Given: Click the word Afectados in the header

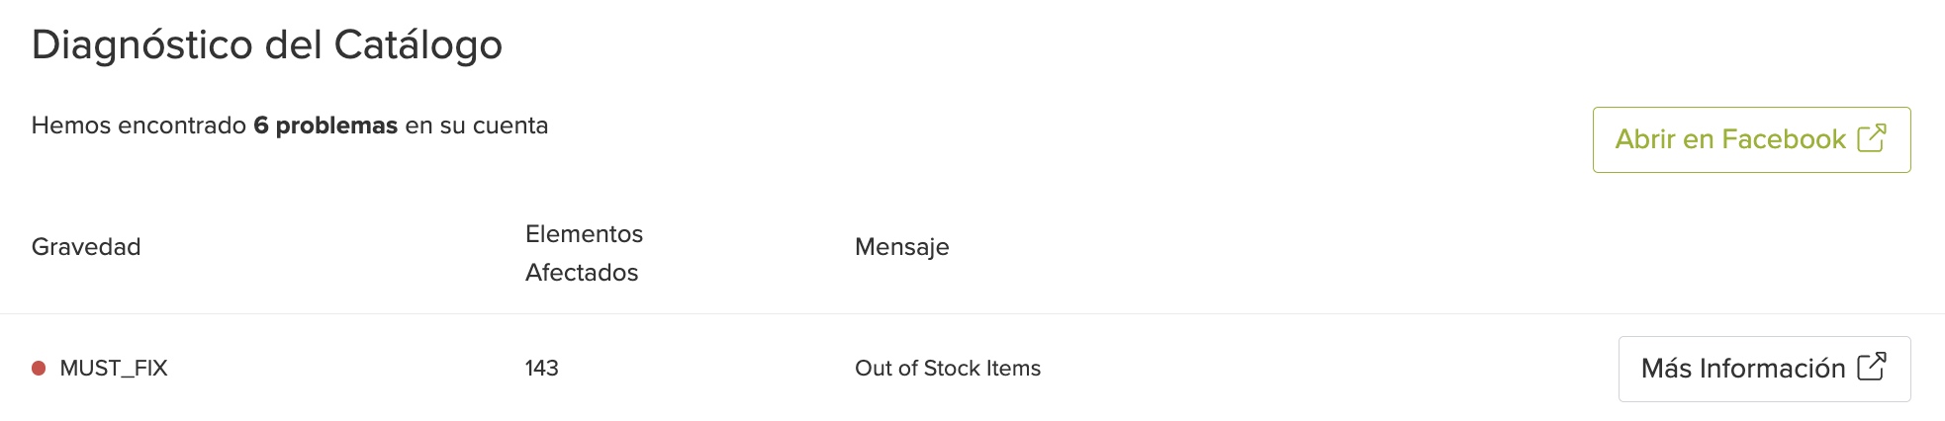Looking at the screenshot, I should [582, 273].
